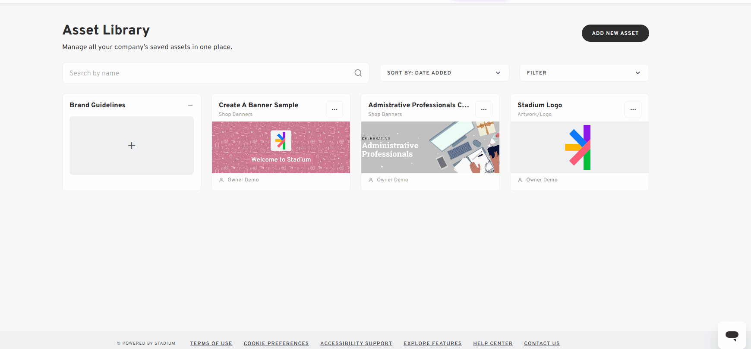Open Terms of Use link
The height and width of the screenshot is (349, 751).
pyautogui.click(x=211, y=343)
